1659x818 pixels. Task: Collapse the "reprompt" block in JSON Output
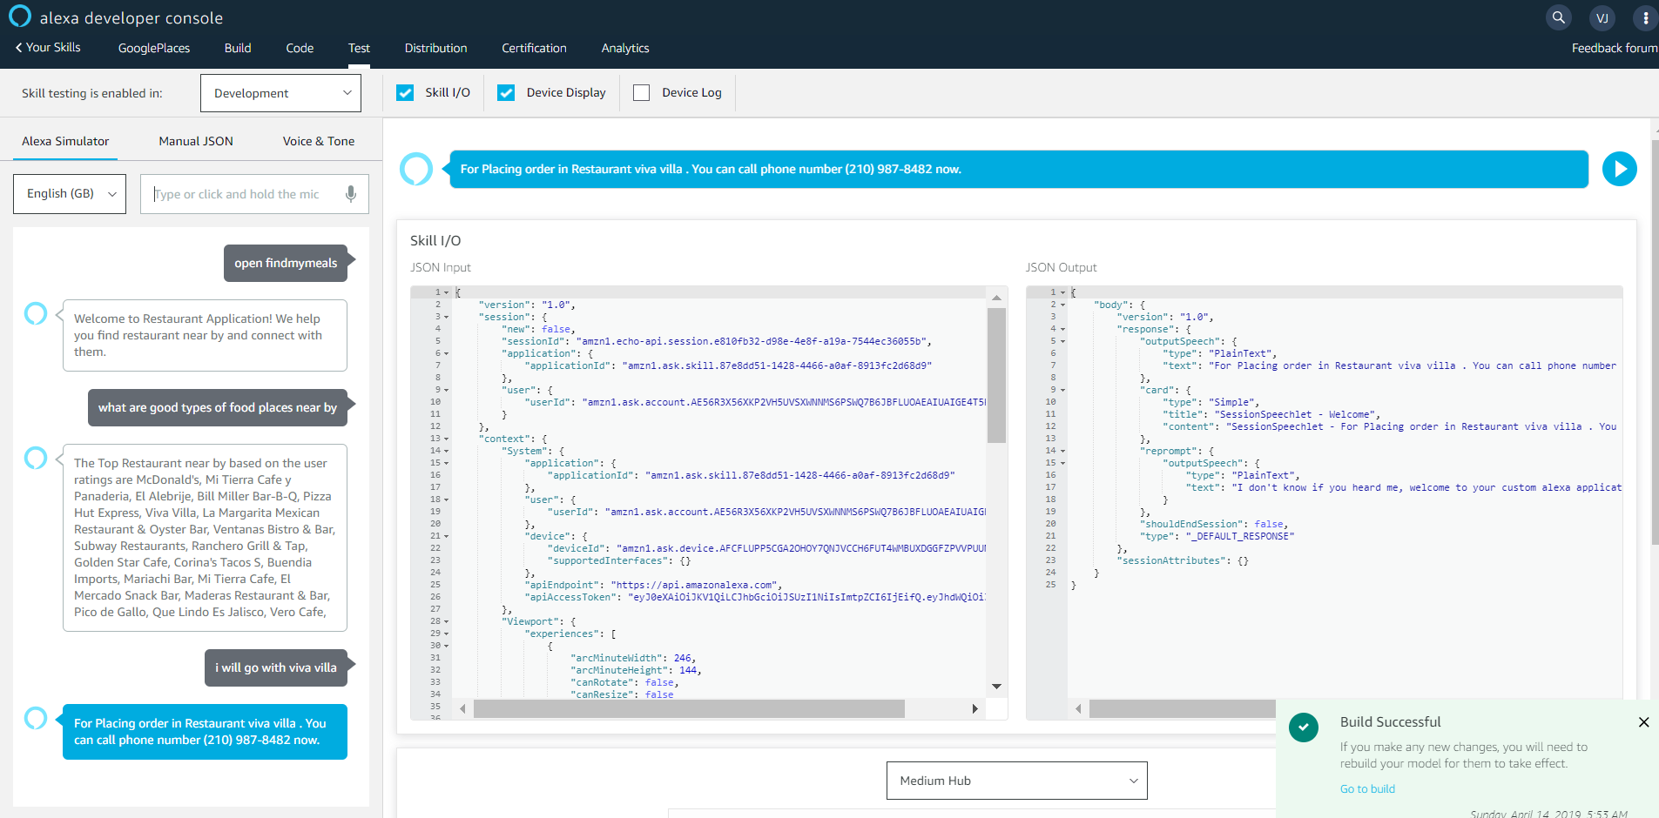[1062, 451]
